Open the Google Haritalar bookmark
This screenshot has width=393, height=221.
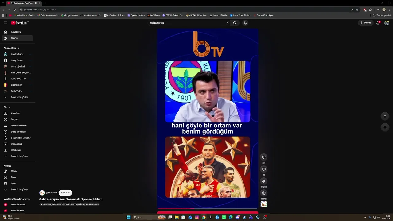[x=70, y=15]
